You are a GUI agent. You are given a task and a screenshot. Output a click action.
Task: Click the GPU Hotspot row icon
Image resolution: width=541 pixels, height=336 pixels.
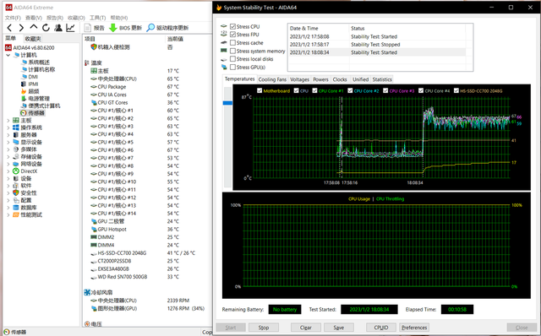94,229
